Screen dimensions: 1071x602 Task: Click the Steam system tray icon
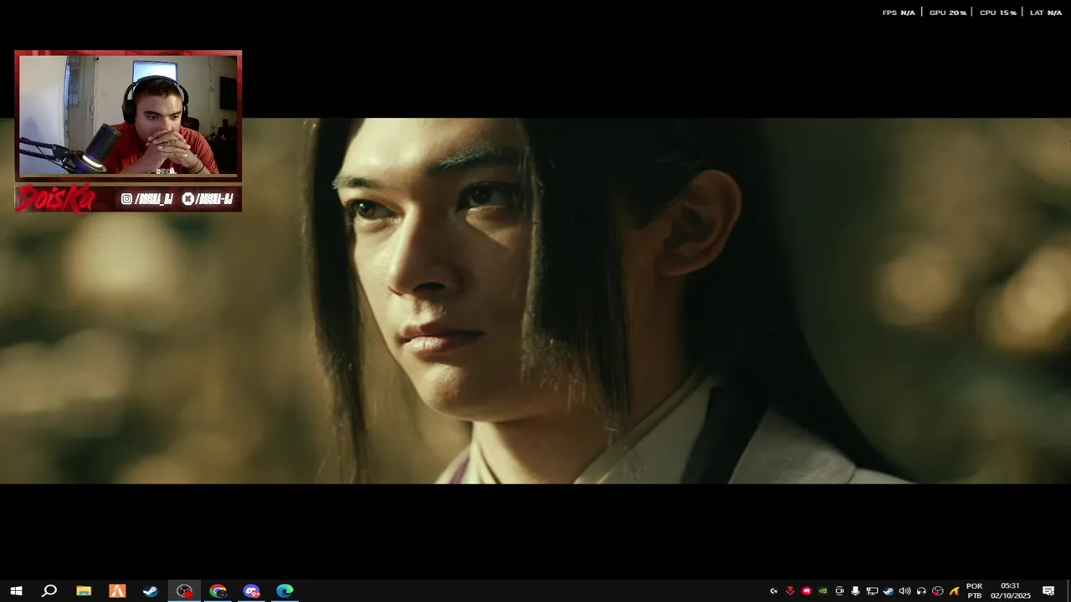[x=889, y=591]
